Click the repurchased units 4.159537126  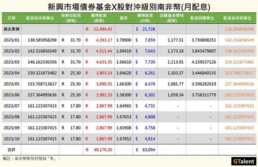pyautogui.click(x=204, y=62)
